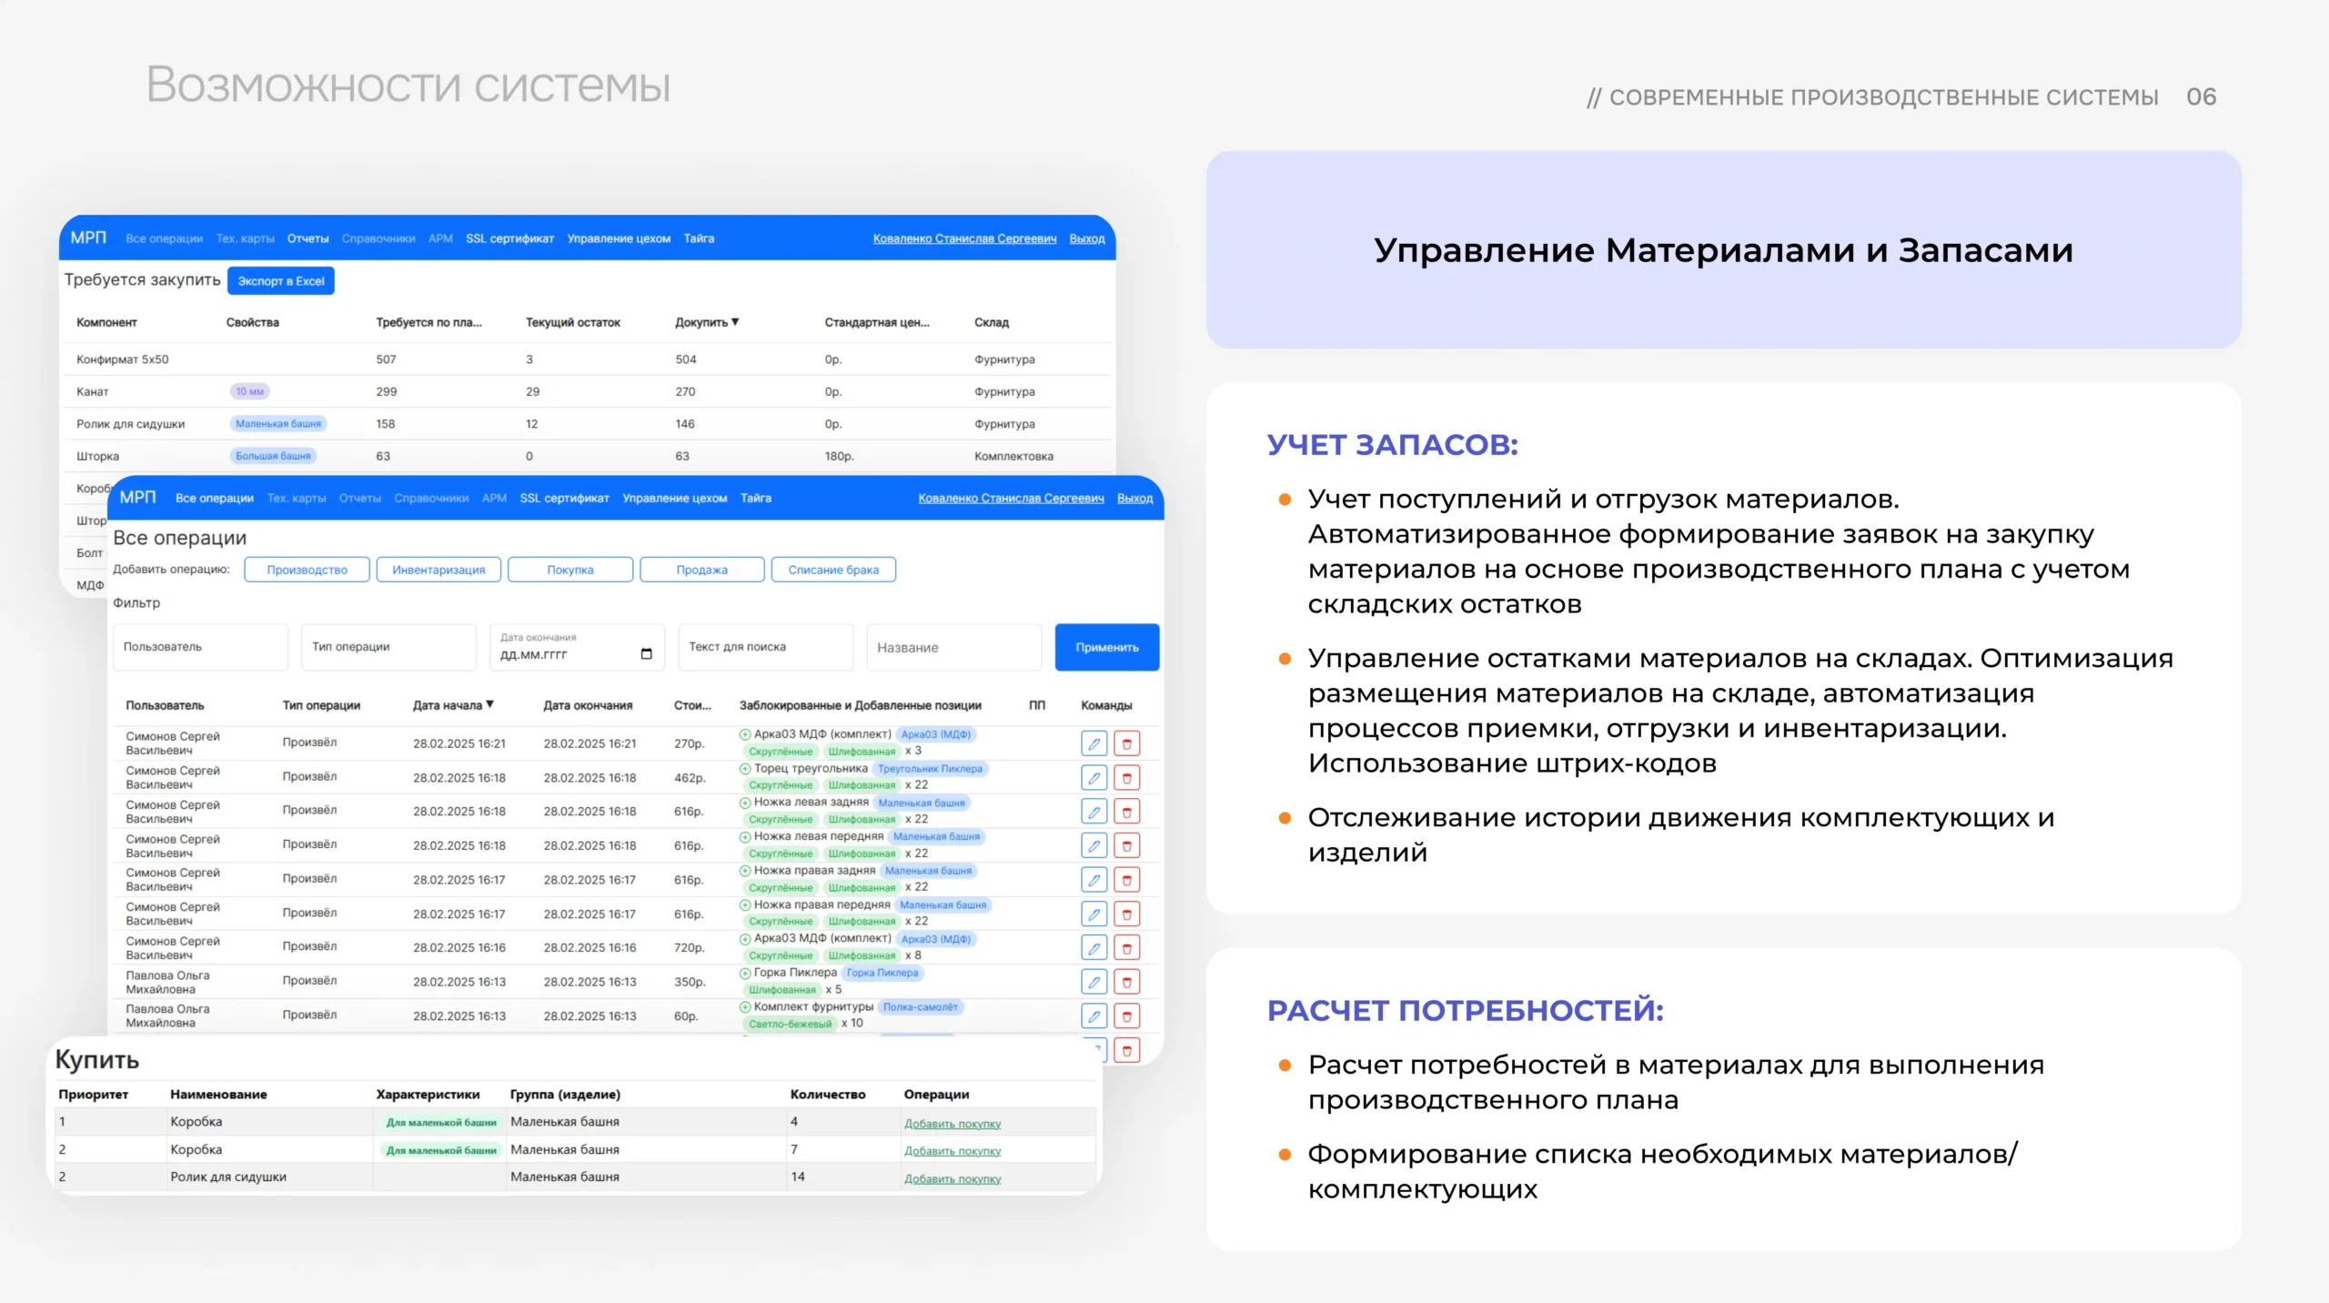Sort by Дата начала column arrow
The image size is (2329, 1303).
pos(489,704)
